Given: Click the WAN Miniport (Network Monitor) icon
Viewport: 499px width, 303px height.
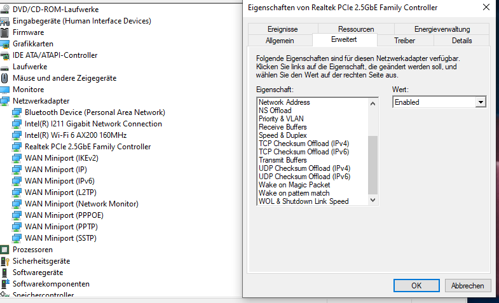Looking at the screenshot, I should click(x=17, y=204).
